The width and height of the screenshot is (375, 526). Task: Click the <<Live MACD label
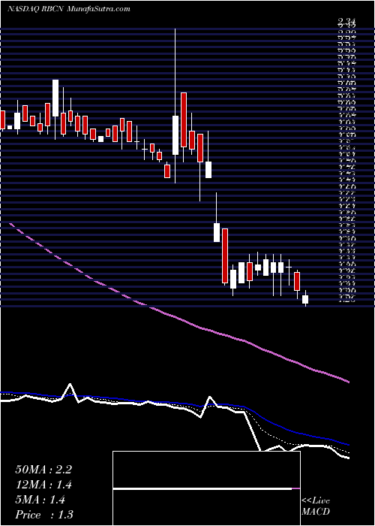coord(316,506)
